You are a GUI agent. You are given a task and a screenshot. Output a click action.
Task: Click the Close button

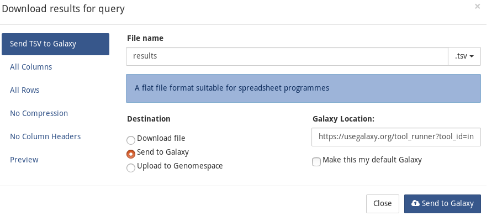(x=382, y=203)
